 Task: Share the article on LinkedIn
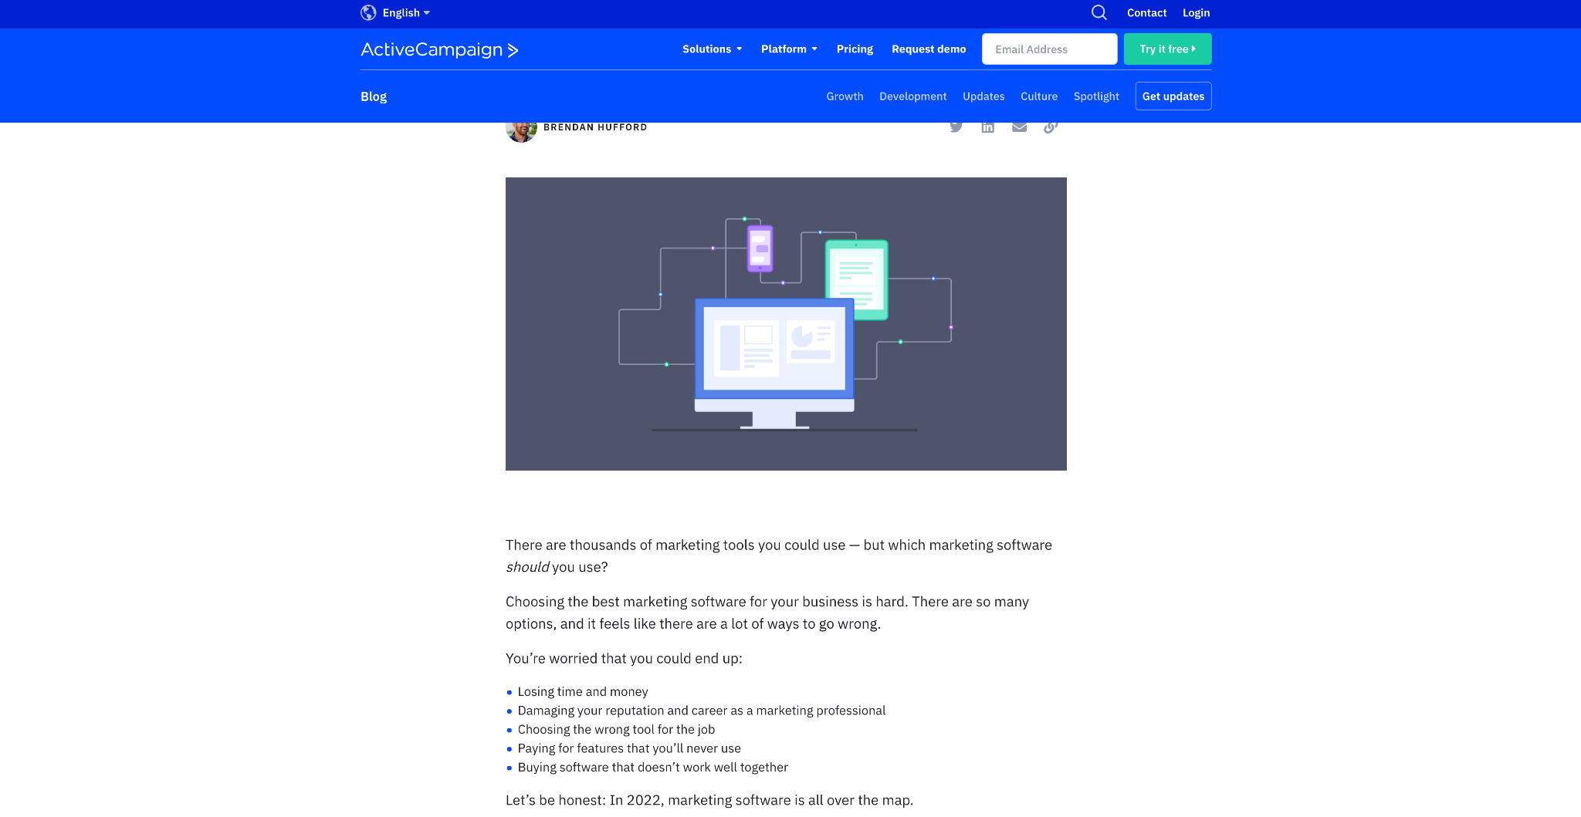click(x=987, y=127)
